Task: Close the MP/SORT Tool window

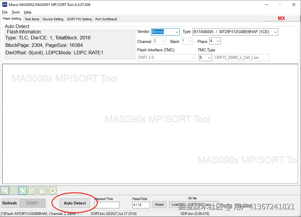Action: tap(294, 4)
